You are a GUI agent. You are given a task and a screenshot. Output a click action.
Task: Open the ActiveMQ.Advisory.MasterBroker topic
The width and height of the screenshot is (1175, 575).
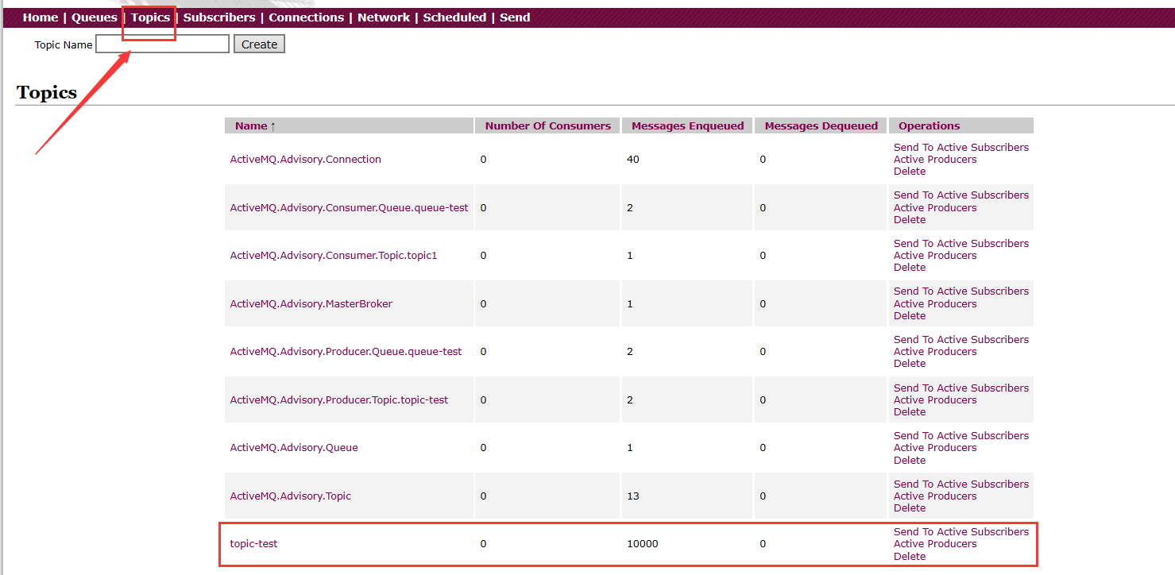pyautogui.click(x=311, y=304)
